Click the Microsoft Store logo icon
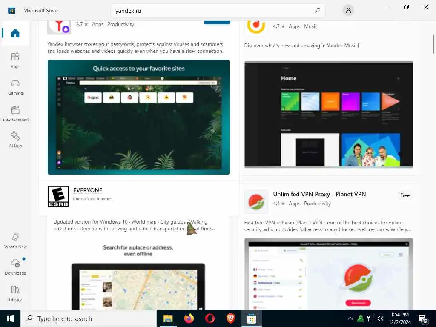The height and width of the screenshot is (327, 436). point(11,11)
